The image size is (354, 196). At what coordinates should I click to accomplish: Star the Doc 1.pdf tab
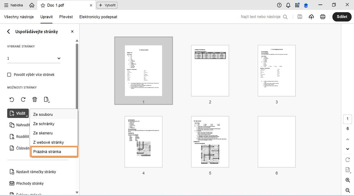(43, 5)
